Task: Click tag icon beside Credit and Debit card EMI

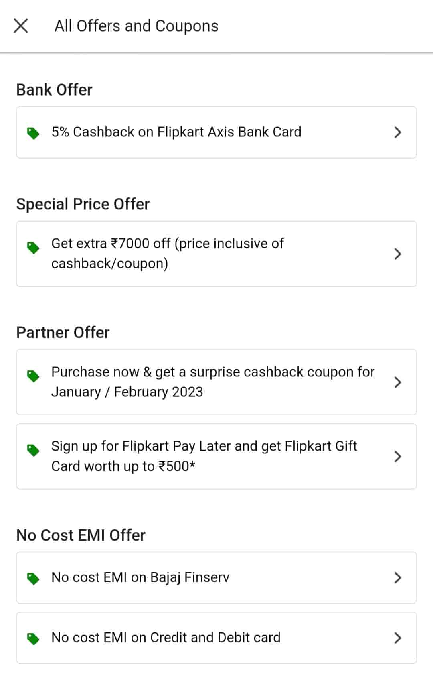Action: click(33, 638)
